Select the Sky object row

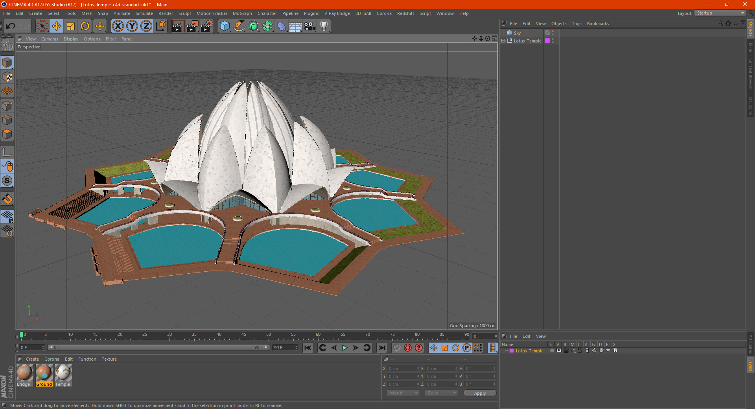coord(517,33)
